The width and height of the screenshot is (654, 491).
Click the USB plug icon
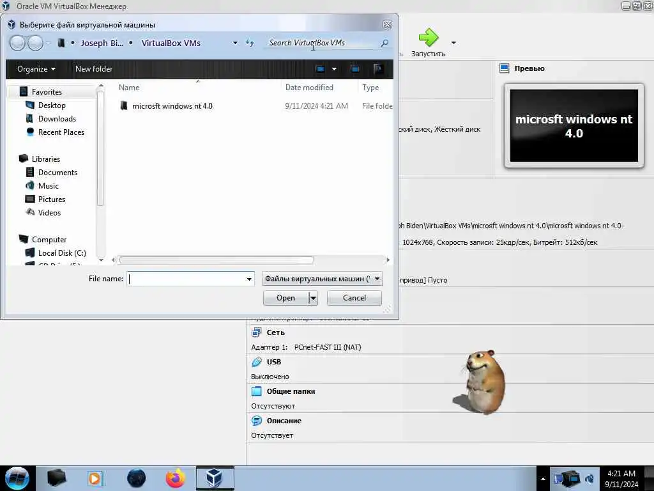(257, 362)
